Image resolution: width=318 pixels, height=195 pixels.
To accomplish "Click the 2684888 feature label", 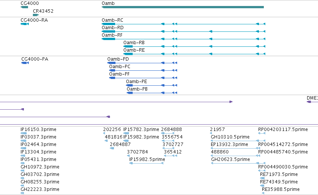I will point(172,130).
